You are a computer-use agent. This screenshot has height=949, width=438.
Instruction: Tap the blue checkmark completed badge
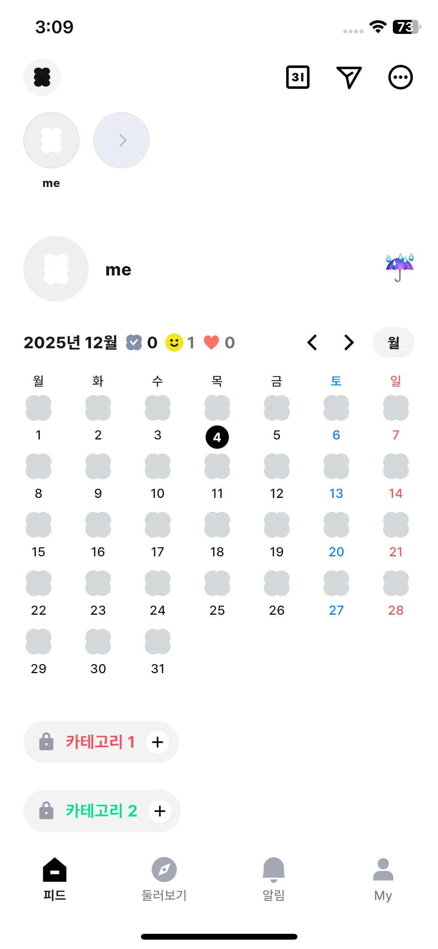click(x=134, y=342)
